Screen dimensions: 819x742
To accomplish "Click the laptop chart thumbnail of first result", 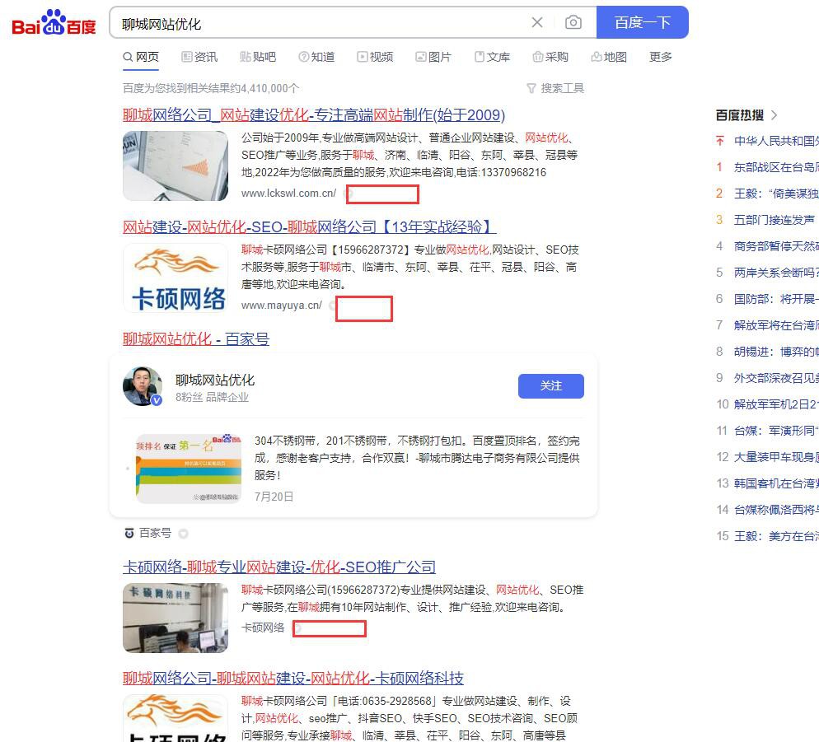I will (x=175, y=166).
